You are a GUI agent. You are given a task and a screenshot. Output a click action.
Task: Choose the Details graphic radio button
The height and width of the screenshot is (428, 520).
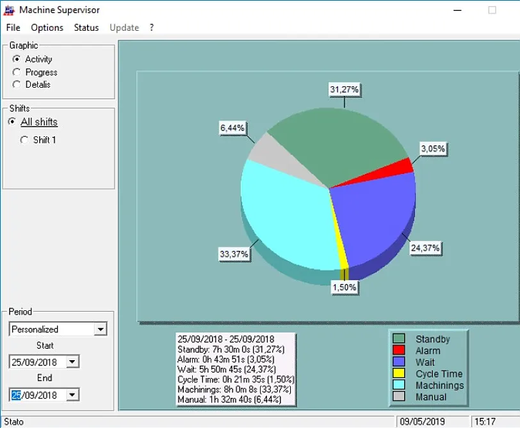pyautogui.click(x=17, y=84)
